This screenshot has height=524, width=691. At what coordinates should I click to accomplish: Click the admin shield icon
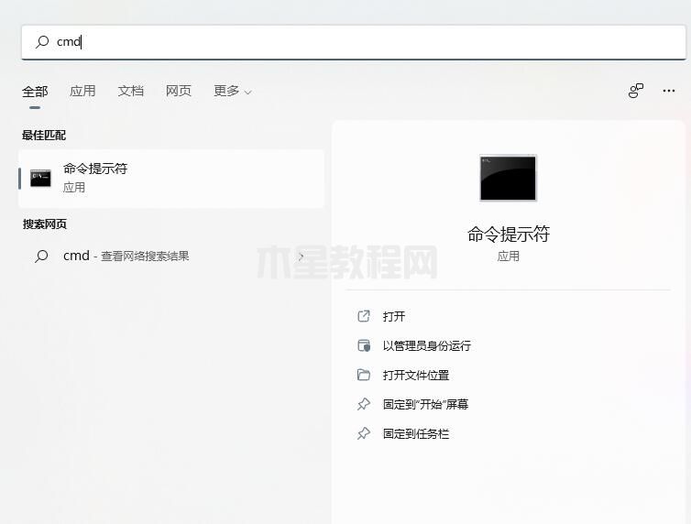[x=364, y=345]
